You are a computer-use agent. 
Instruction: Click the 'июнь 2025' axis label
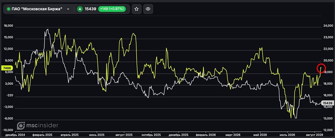97,135
